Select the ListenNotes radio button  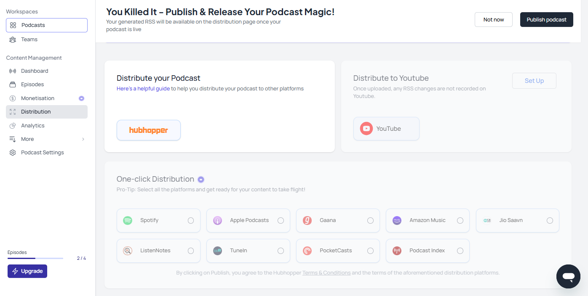point(191,251)
